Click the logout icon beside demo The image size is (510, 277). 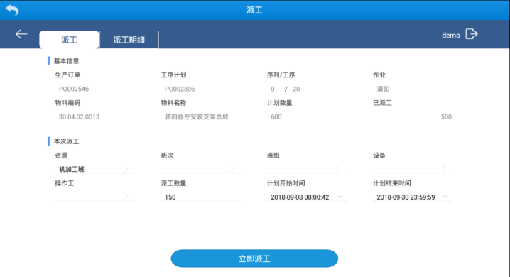point(472,34)
